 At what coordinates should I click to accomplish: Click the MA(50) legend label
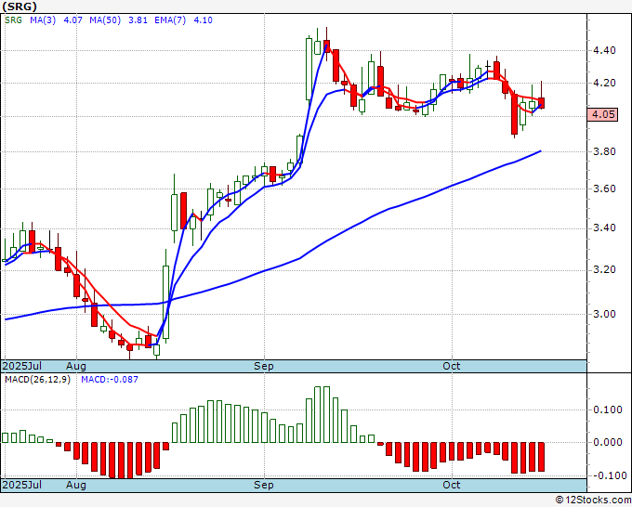105,20
